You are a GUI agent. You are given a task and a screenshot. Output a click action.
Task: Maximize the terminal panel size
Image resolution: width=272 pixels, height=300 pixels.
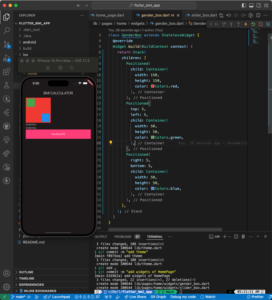(258, 236)
